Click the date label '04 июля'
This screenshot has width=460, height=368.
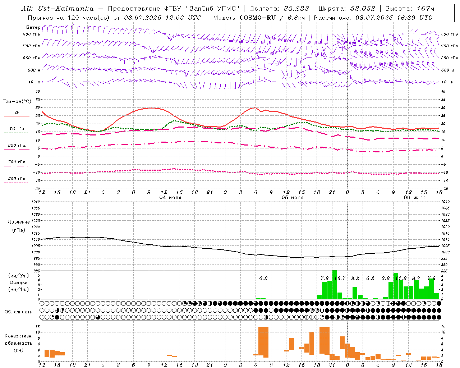coord(170,198)
